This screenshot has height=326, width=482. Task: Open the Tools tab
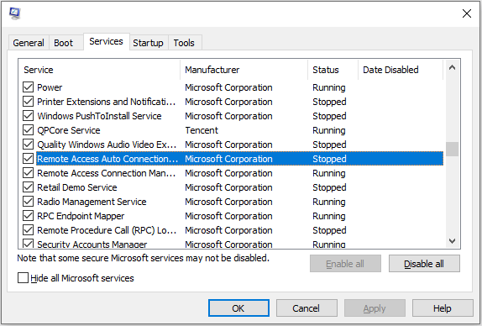184,43
